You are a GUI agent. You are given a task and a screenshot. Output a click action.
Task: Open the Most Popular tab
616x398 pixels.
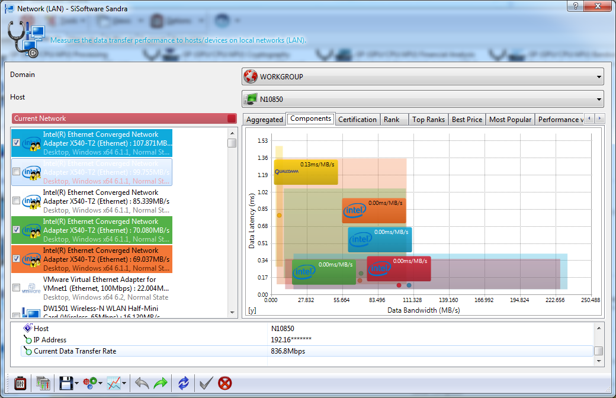point(511,120)
